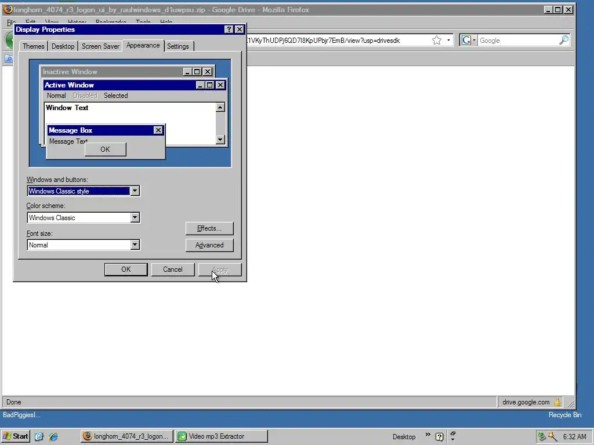Click the Desktop toolbar label in taskbar
The height and width of the screenshot is (445, 594).
[404, 437]
